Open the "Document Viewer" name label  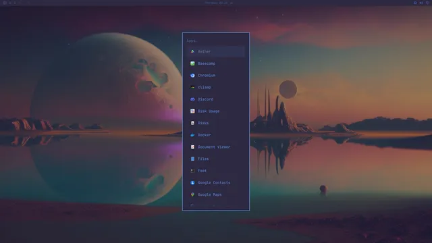214,147
